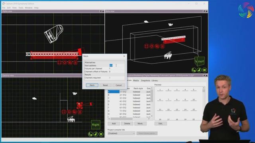
Task: Click the rightmost red manipulator icon in Alpha view
Action: (75, 62)
